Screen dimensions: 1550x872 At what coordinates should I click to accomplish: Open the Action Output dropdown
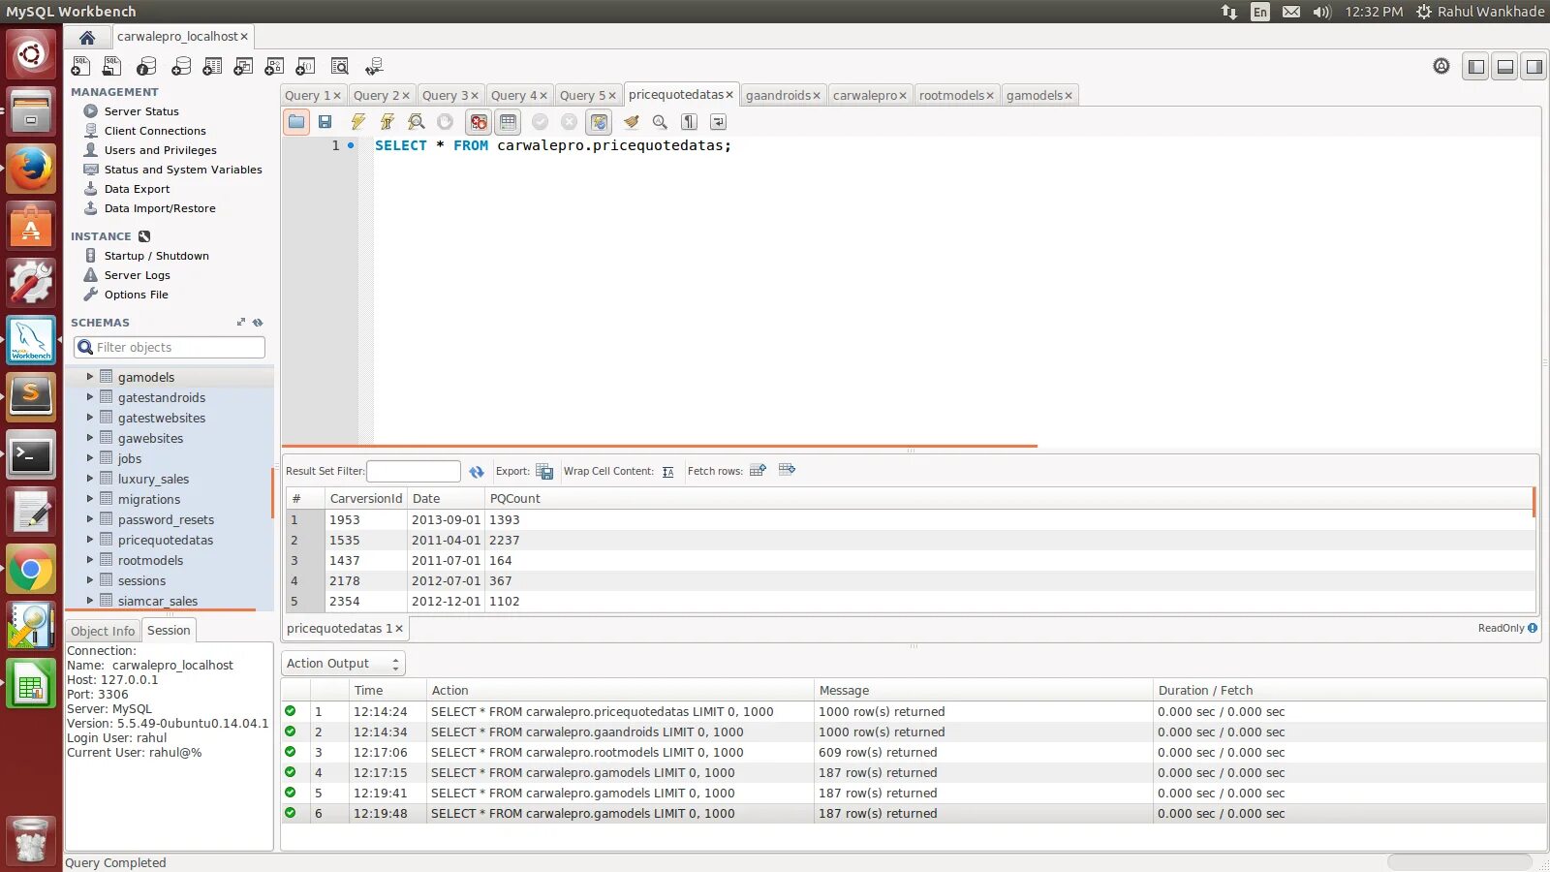[343, 664]
